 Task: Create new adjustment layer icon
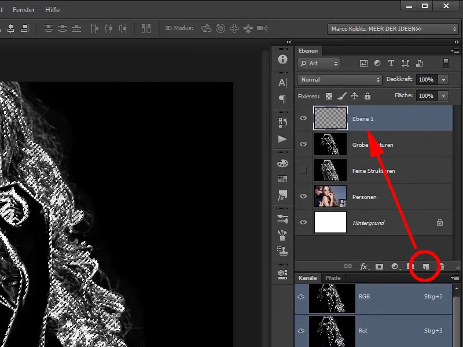395,267
